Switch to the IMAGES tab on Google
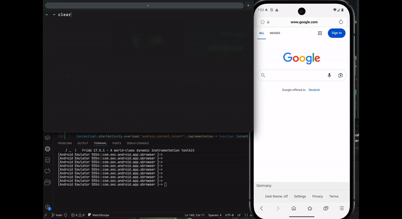The image size is (402, 219). tap(275, 33)
